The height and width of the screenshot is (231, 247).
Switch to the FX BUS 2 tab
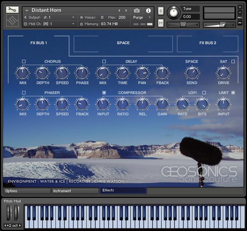[x=207, y=43]
